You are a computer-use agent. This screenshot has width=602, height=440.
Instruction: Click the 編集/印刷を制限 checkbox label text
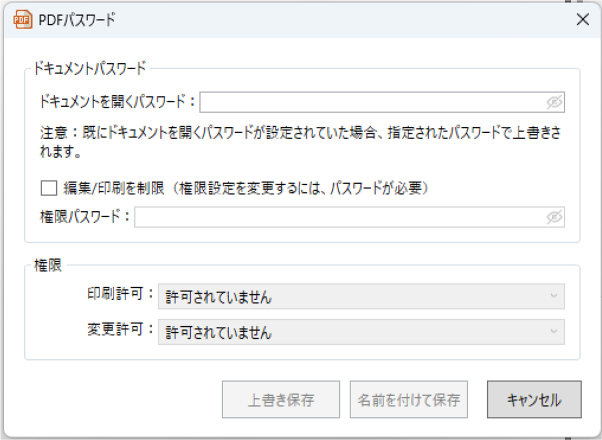[246, 189]
